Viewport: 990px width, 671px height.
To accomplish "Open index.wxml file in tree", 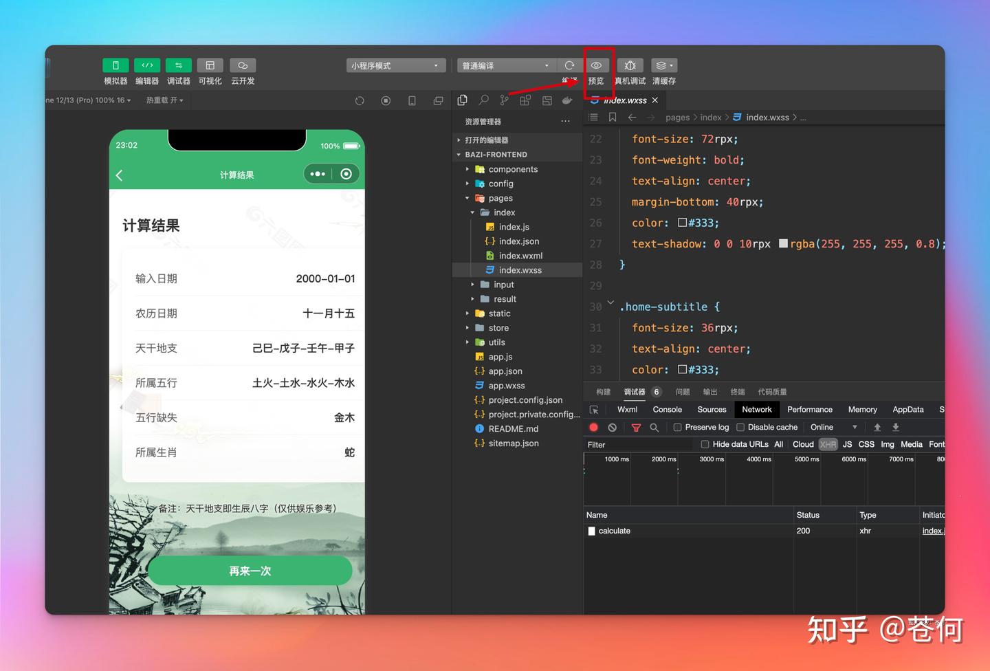I will (520, 256).
